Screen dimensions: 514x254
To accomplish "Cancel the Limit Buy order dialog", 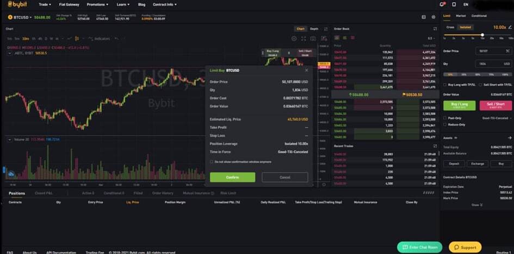I will (285, 177).
